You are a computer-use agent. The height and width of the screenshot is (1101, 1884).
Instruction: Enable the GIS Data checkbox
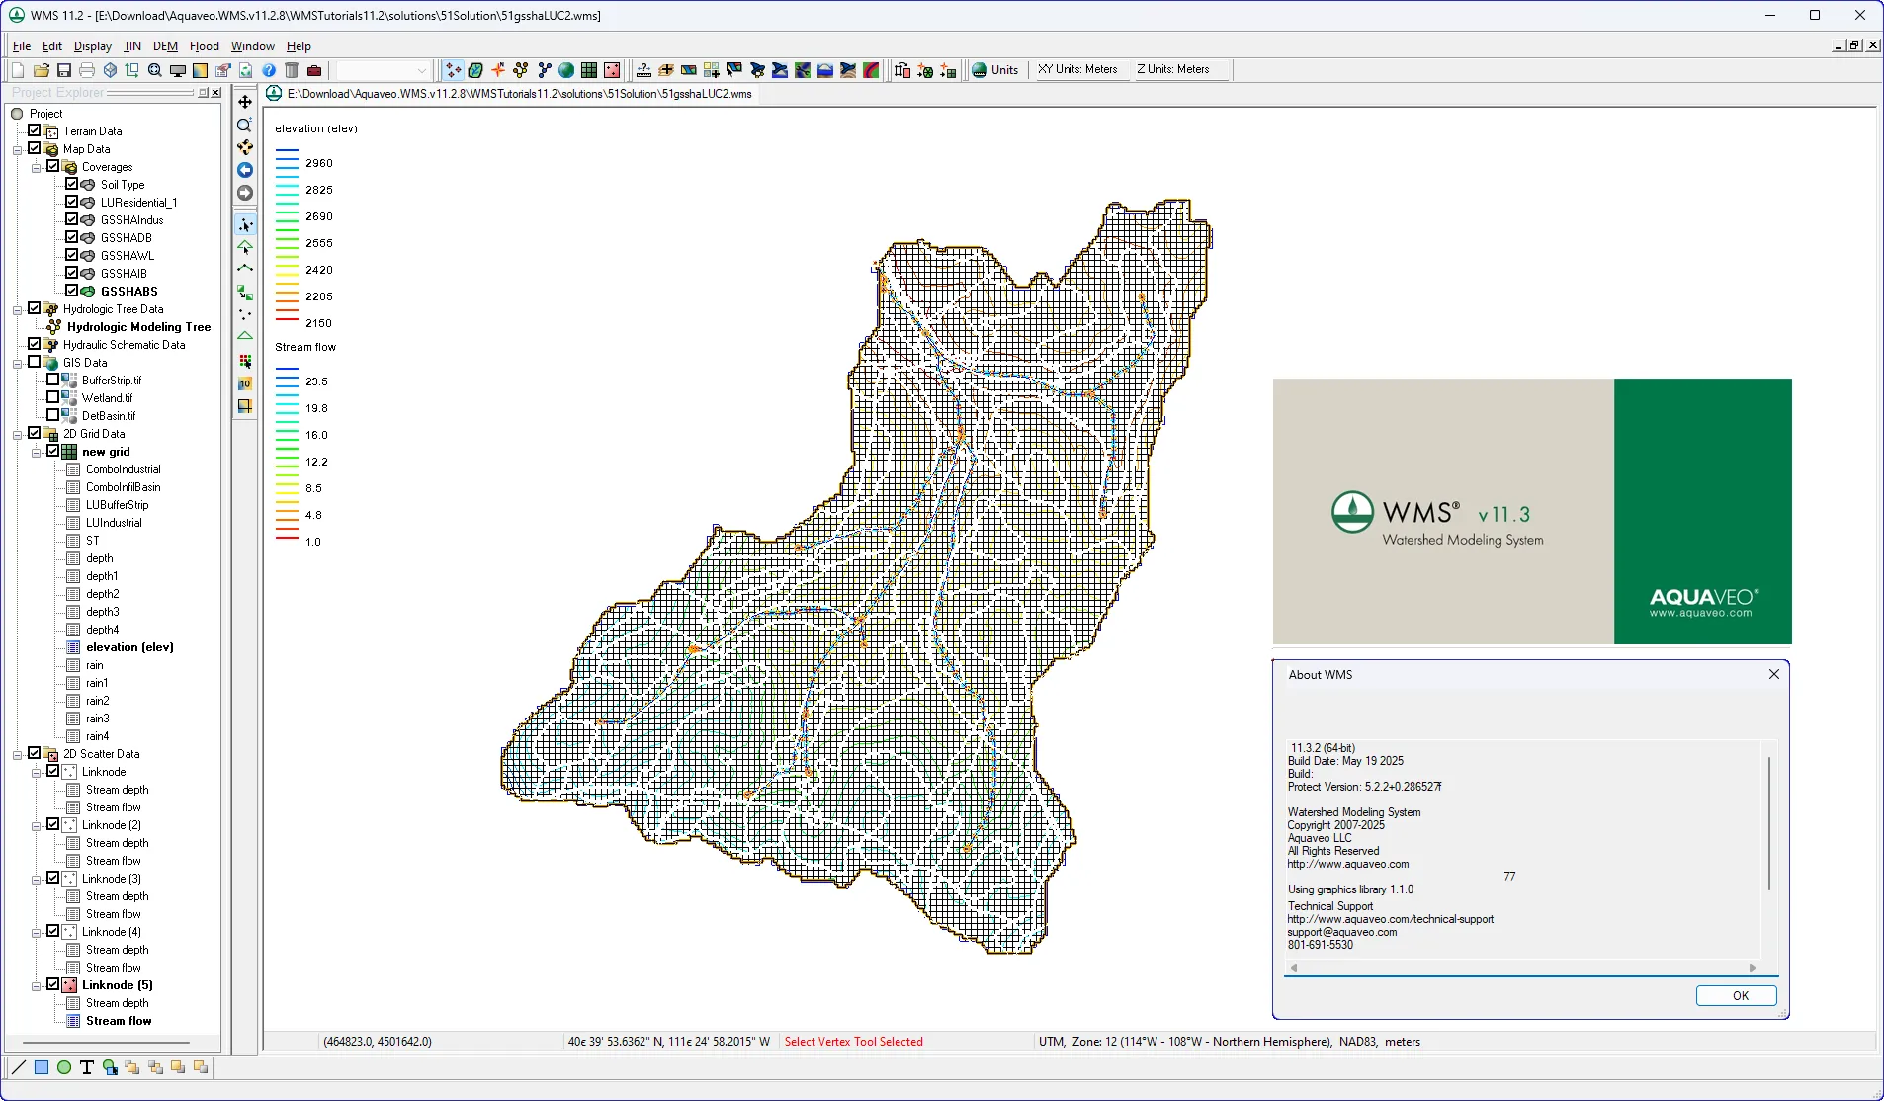35,362
